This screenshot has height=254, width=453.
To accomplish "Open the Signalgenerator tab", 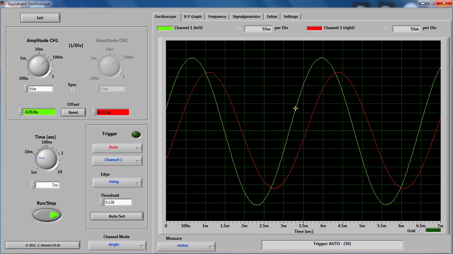I will pyautogui.click(x=246, y=17).
